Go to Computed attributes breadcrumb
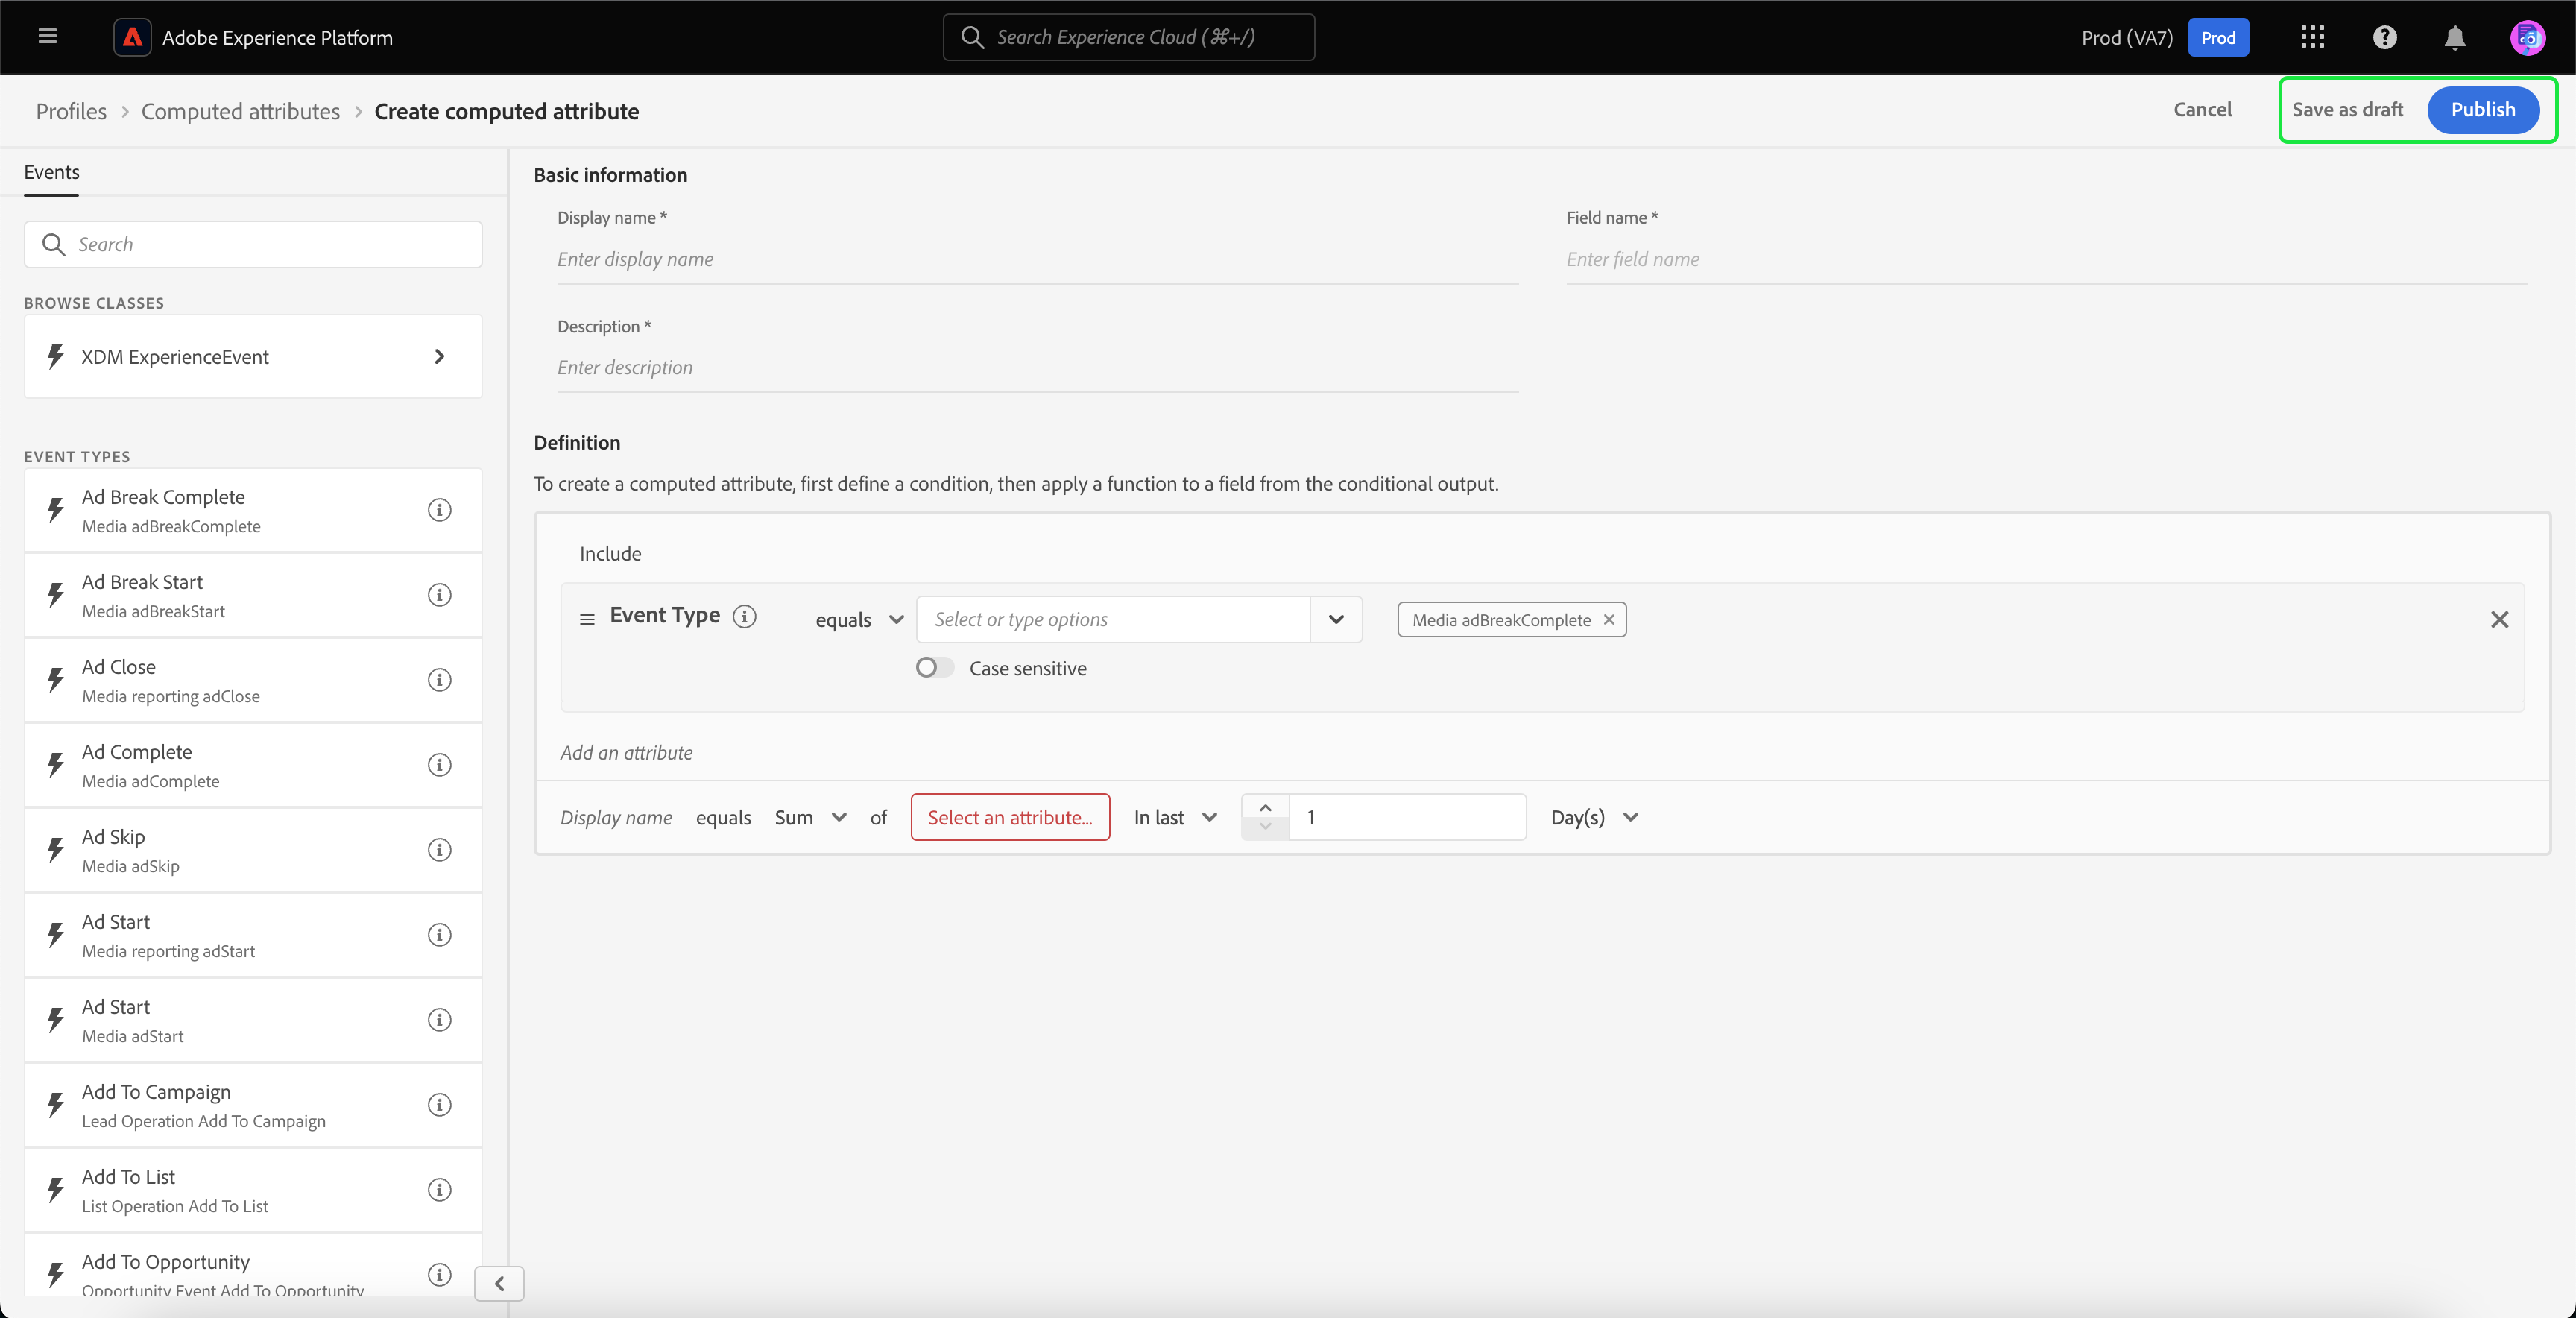Image resolution: width=2576 pixels, height=1318 pixels. click(240, 111)
